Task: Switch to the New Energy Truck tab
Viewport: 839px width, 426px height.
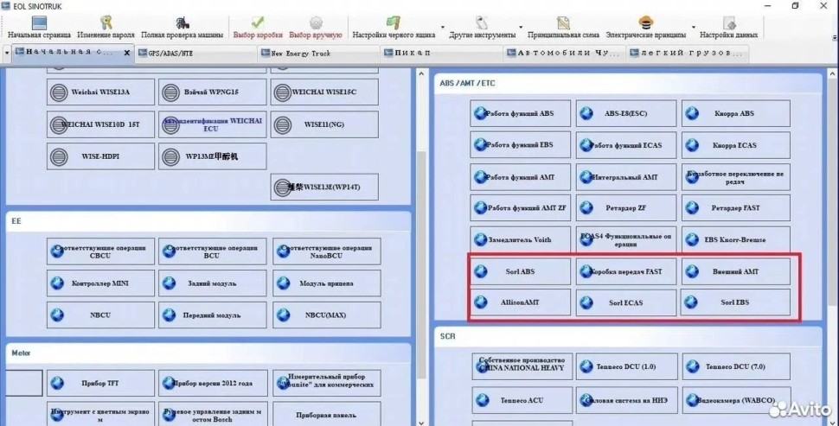Action: [x=319, y=54]
